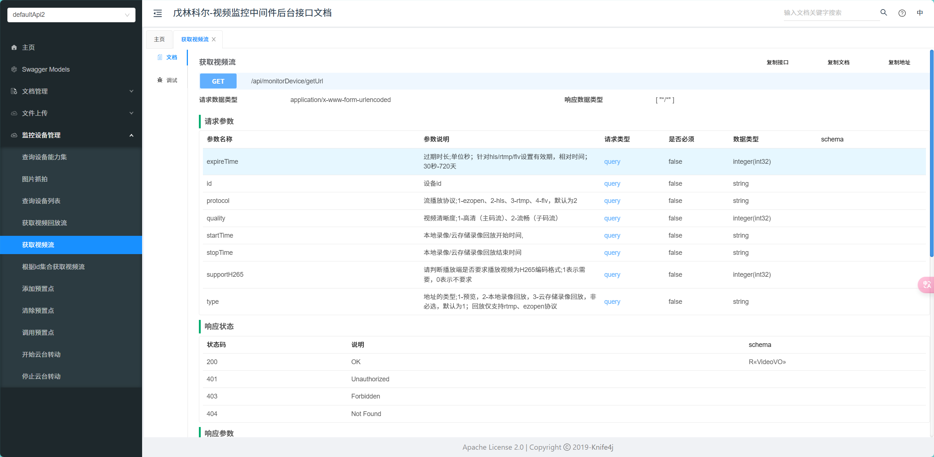This screenshot has height=457, width=934.
Task: Open the defaultApi2 dropdown
Action: click(71, 15)
